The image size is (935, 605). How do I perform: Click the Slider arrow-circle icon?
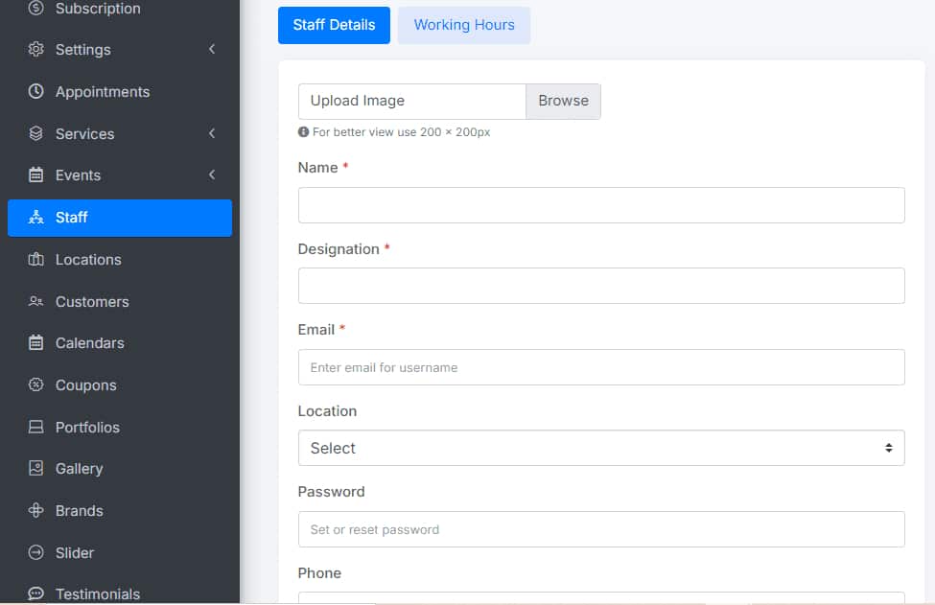[36, 553]
